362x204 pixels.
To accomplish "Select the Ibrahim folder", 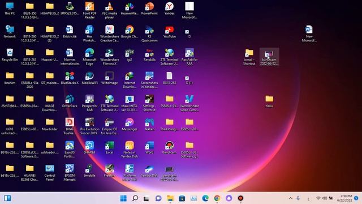I will (10, 78).
